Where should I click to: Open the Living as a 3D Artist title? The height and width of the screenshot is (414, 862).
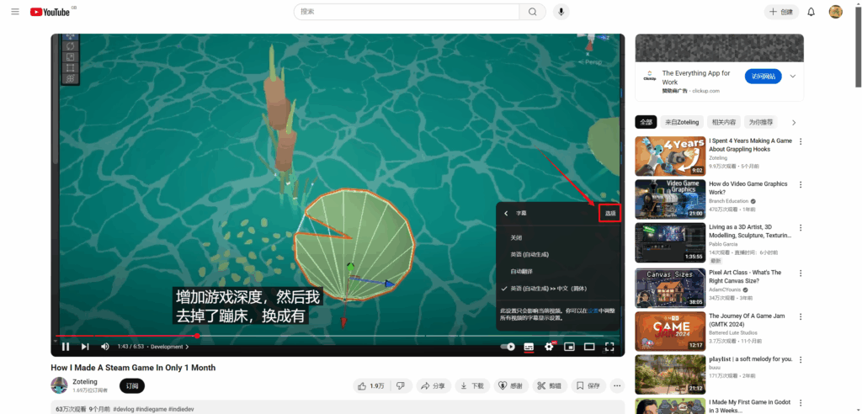[750, 231]
